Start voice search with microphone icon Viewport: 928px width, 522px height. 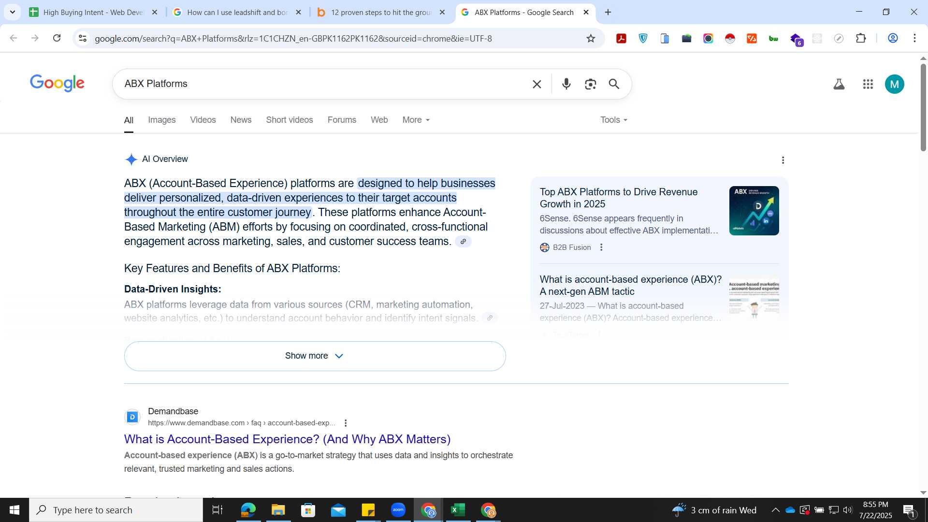[x=566, y=84]
